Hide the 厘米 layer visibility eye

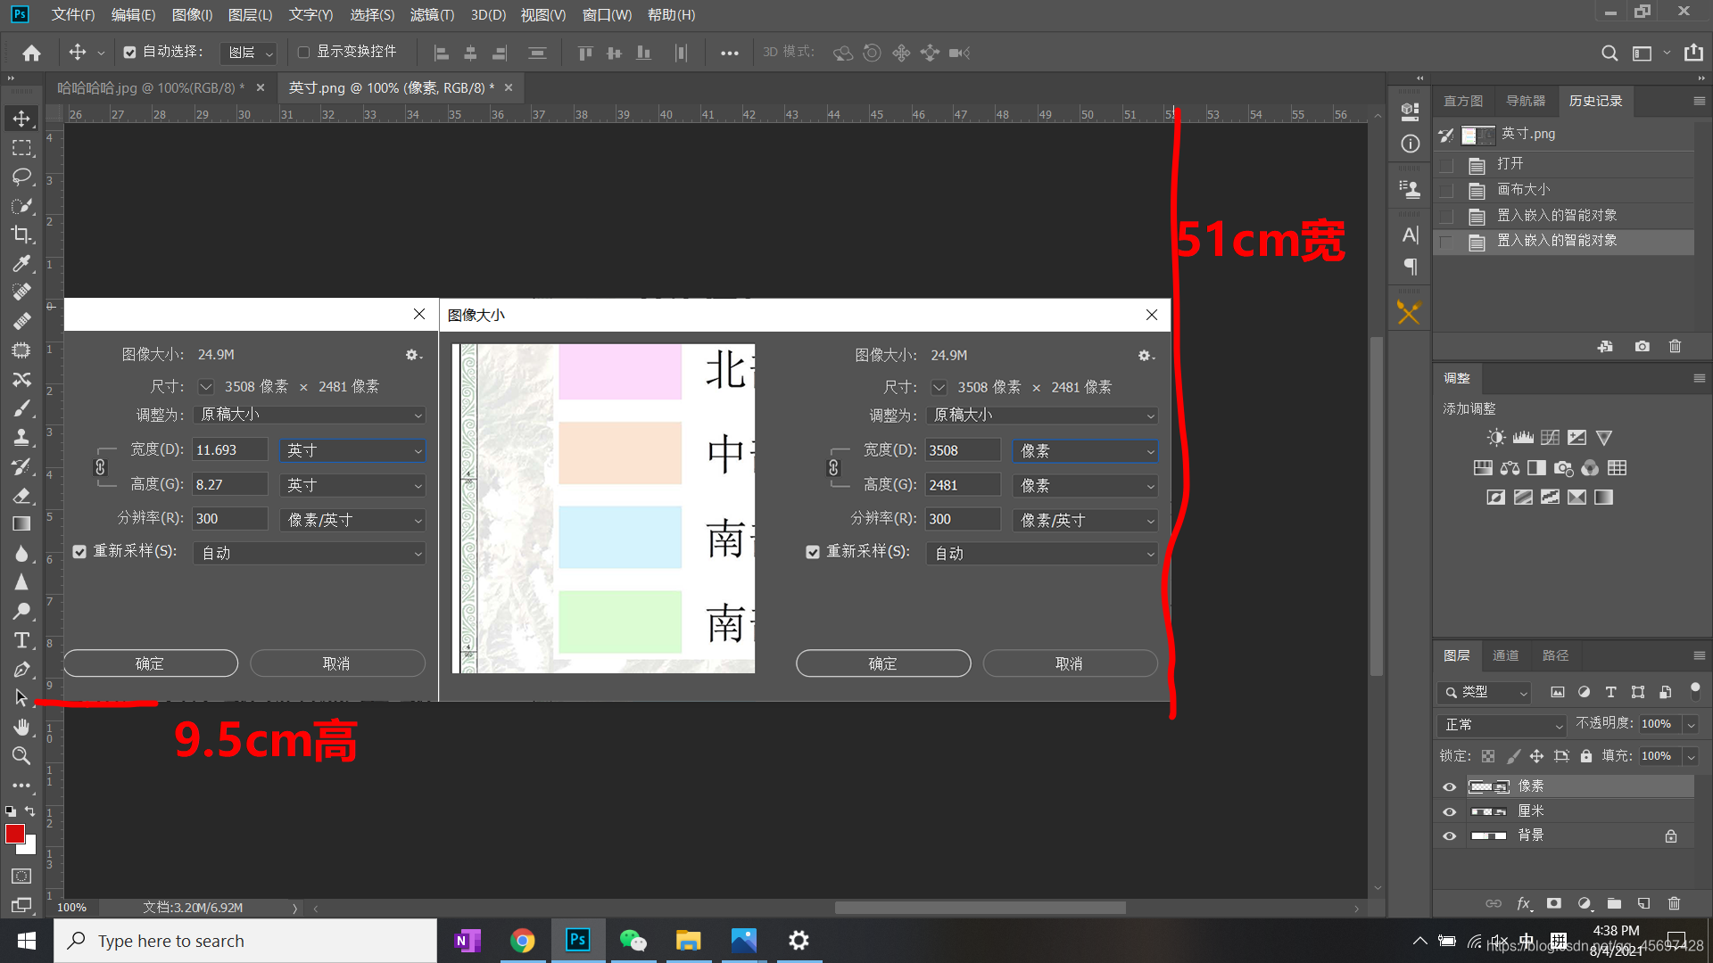tap(1449, 811)
